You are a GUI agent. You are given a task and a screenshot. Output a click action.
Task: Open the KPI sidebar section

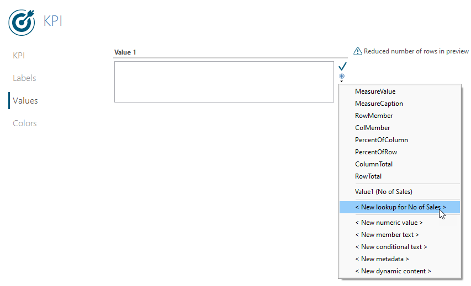click(19, 56)
